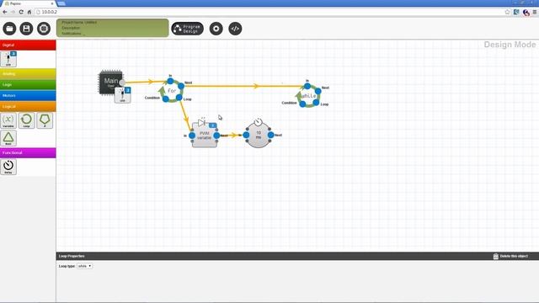Click While loop's Loop connector
The image size is (539, 303).
tap(316, 103)
